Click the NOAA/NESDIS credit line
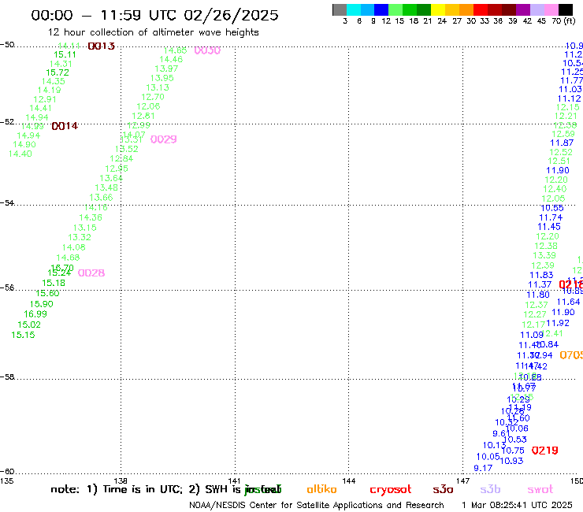Viewport: 583px width, 512px height. coord(317,506)
